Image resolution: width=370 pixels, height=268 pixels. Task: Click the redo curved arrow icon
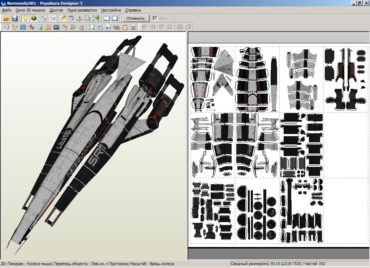coord(81,27)
